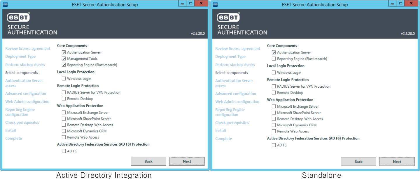Uncheck Reporting Engine in left Active Directory window
Viewport: 420px width, 184px height.
pyautogui.click(x=64, y=65)
